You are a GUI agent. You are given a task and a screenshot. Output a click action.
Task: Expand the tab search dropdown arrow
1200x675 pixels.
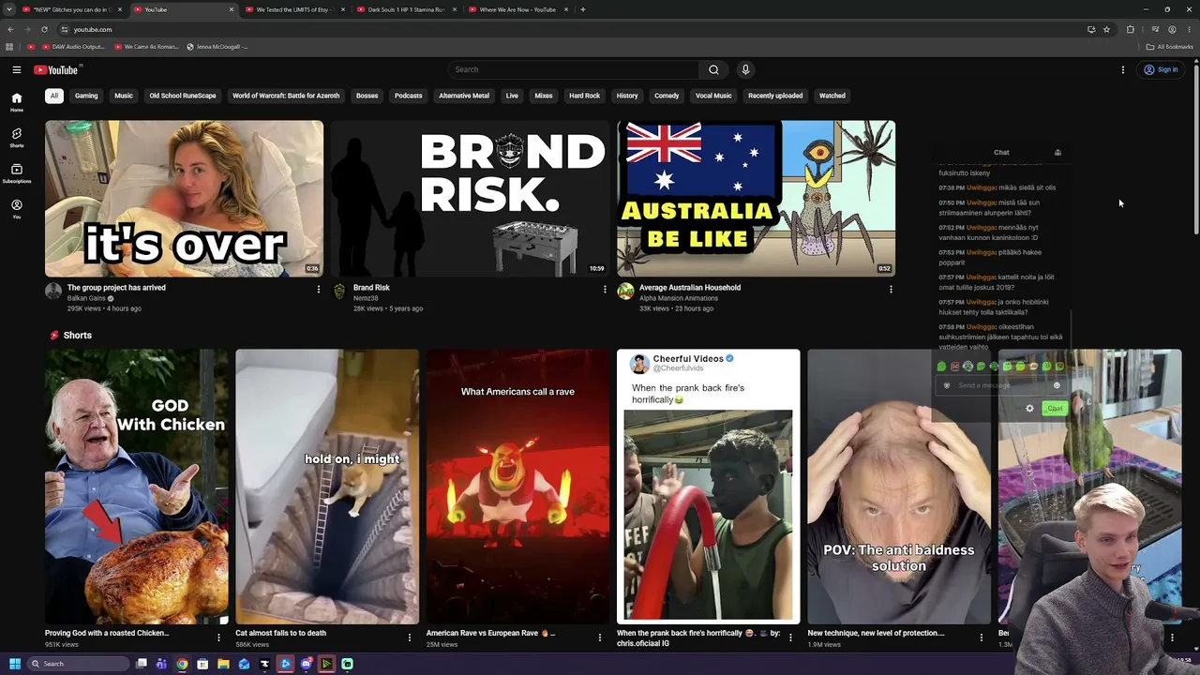[x=10, y=9]
